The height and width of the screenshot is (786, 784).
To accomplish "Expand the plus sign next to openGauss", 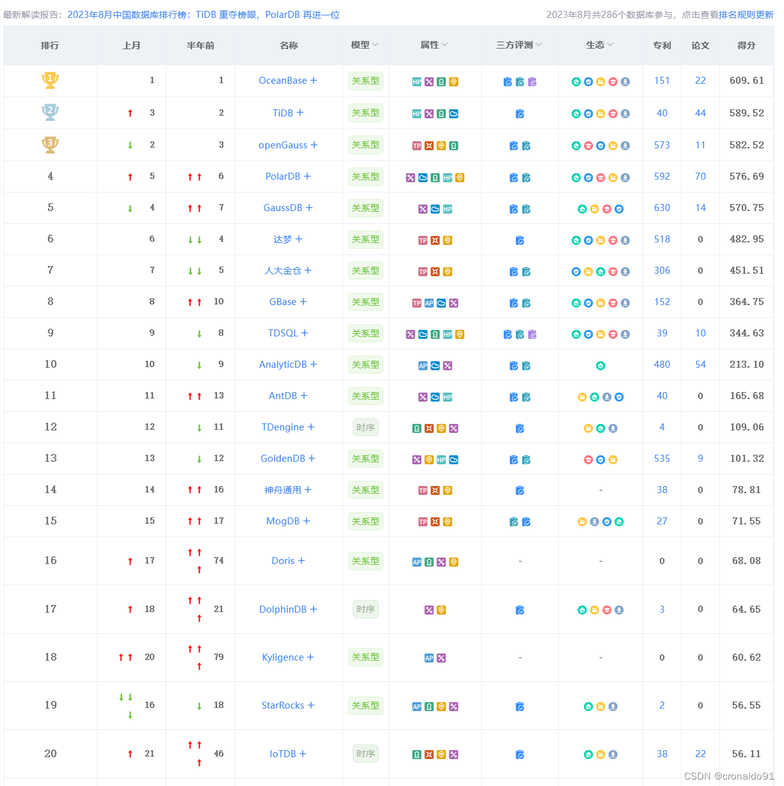I will click(314, 145).
